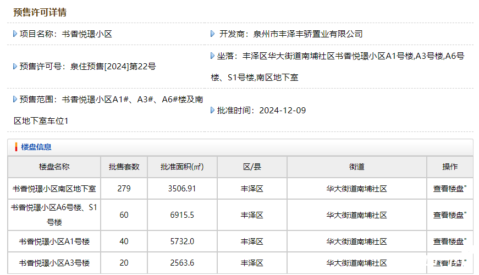Select the 书香悦璟小区A3号楼 cell
Viewport: 479px width, 275px height.
click(x=54, y=263)
